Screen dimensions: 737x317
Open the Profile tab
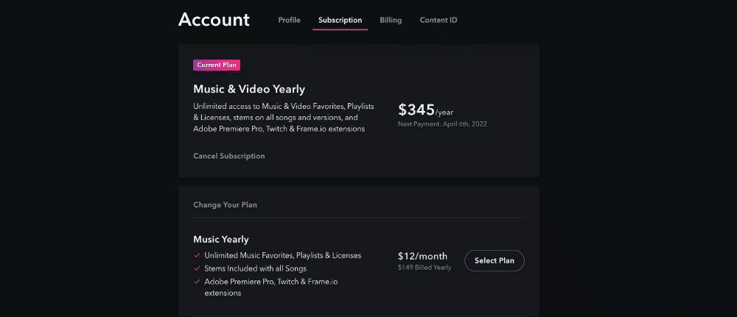[289, 20]
